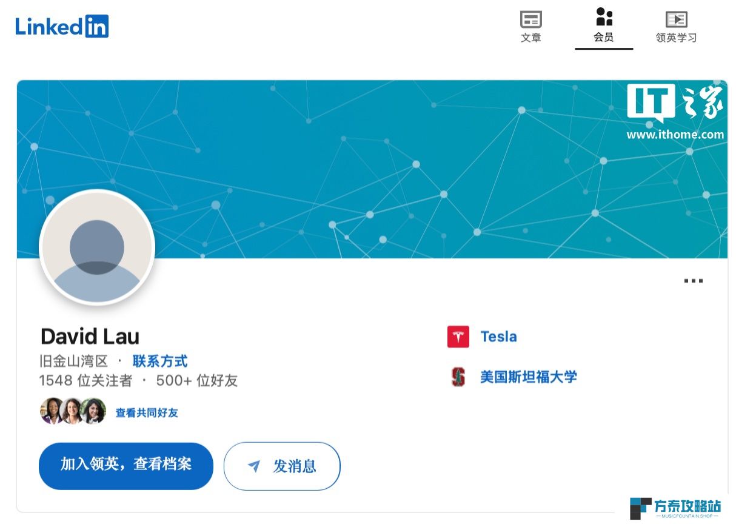This screenshot has height=524, width=736.
Task: Open the 领英学习 learning icon
Action: [676, 19]
